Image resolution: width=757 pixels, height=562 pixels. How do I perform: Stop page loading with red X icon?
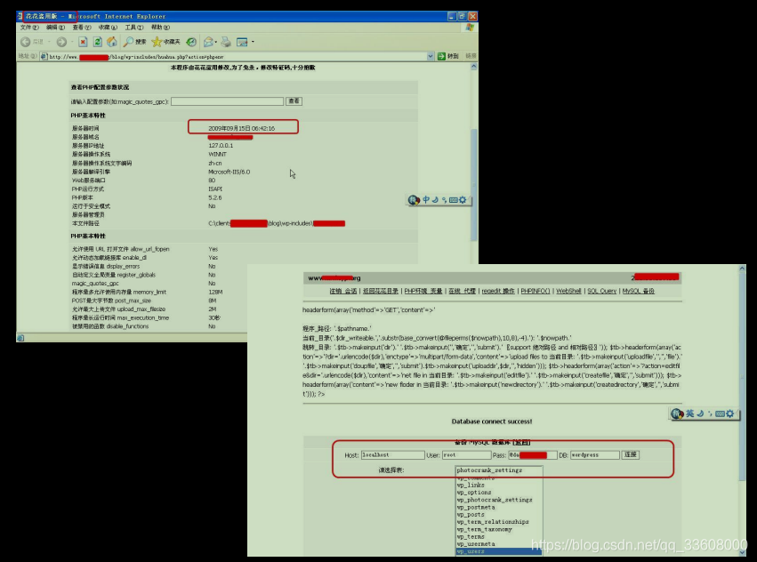point(83,42)
